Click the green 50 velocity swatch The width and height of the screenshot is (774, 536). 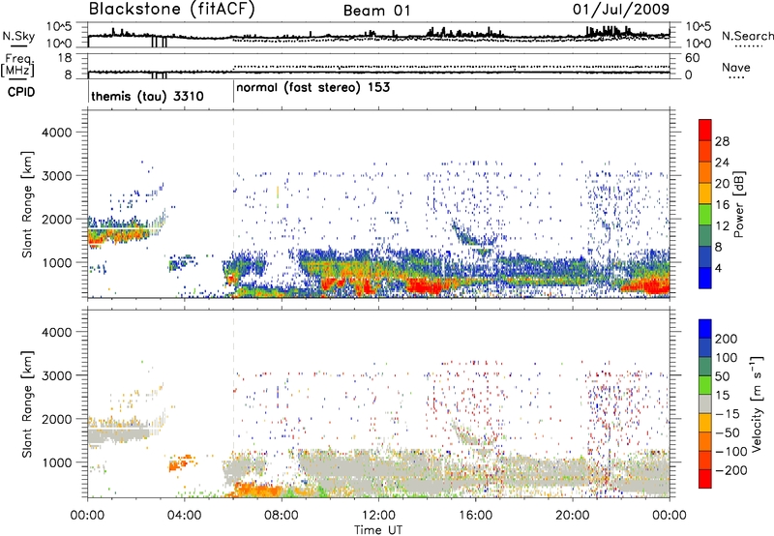(x=705, y=385)
